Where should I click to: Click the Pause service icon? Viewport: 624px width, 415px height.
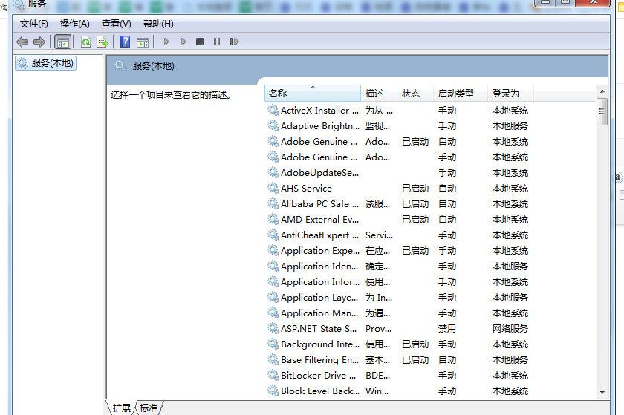[216, 42]
